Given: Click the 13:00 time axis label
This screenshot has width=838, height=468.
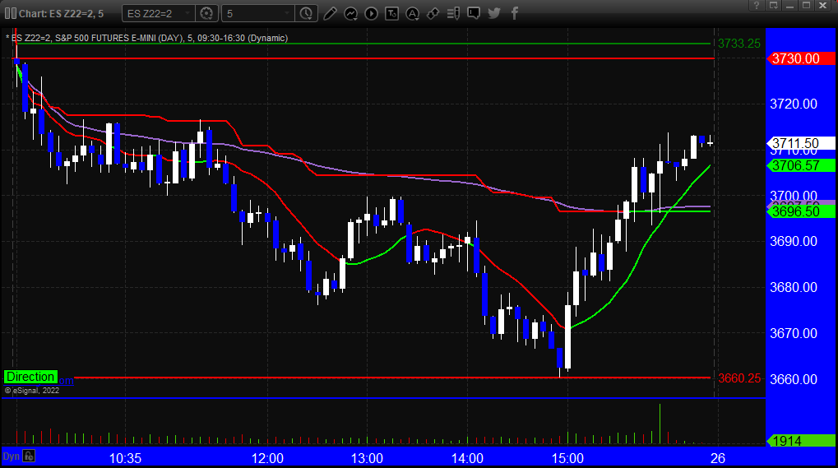Looking at the screenshot, I should [367, 458].
